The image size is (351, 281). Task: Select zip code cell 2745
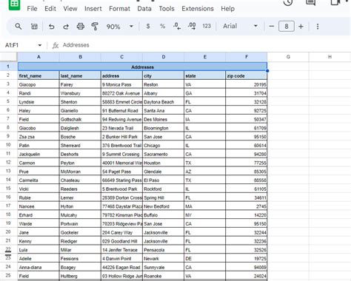tap(247, 206)
